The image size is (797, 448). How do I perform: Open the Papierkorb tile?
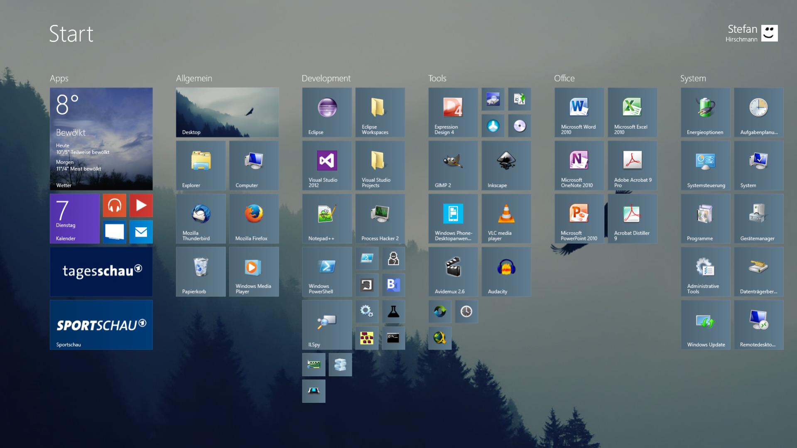tap(201, 272)
